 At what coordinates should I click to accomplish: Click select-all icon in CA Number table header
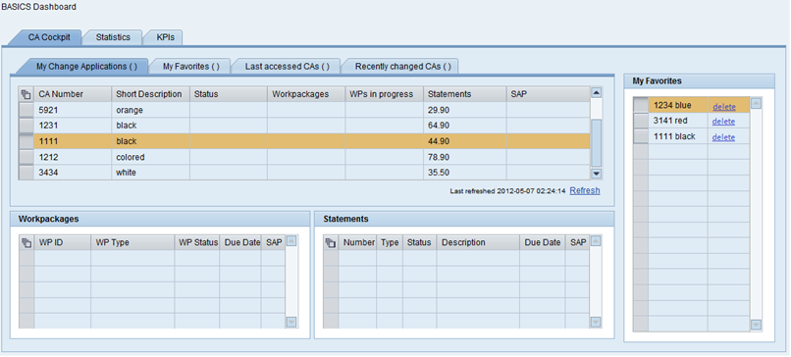26,94
